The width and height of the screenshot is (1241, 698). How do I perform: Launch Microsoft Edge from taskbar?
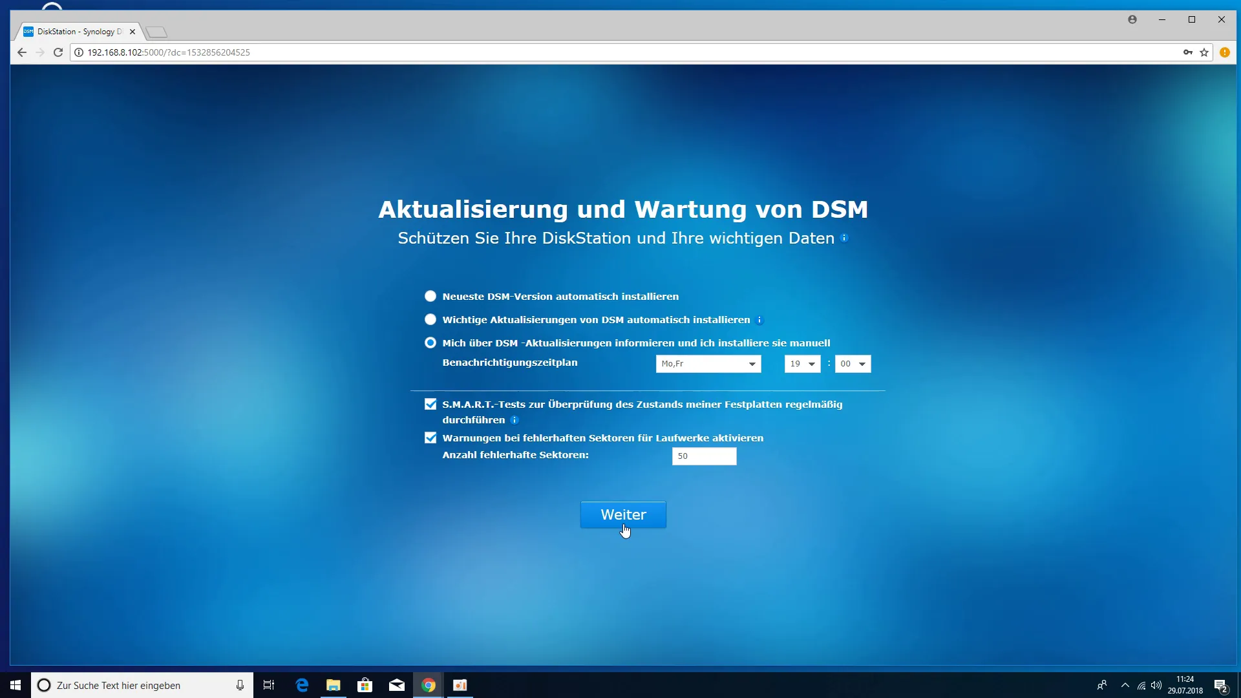point(302,685)
